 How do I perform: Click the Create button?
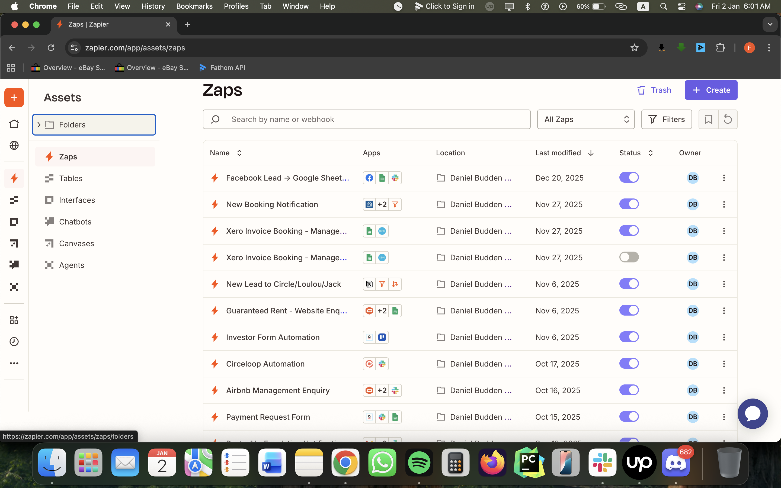711,90
